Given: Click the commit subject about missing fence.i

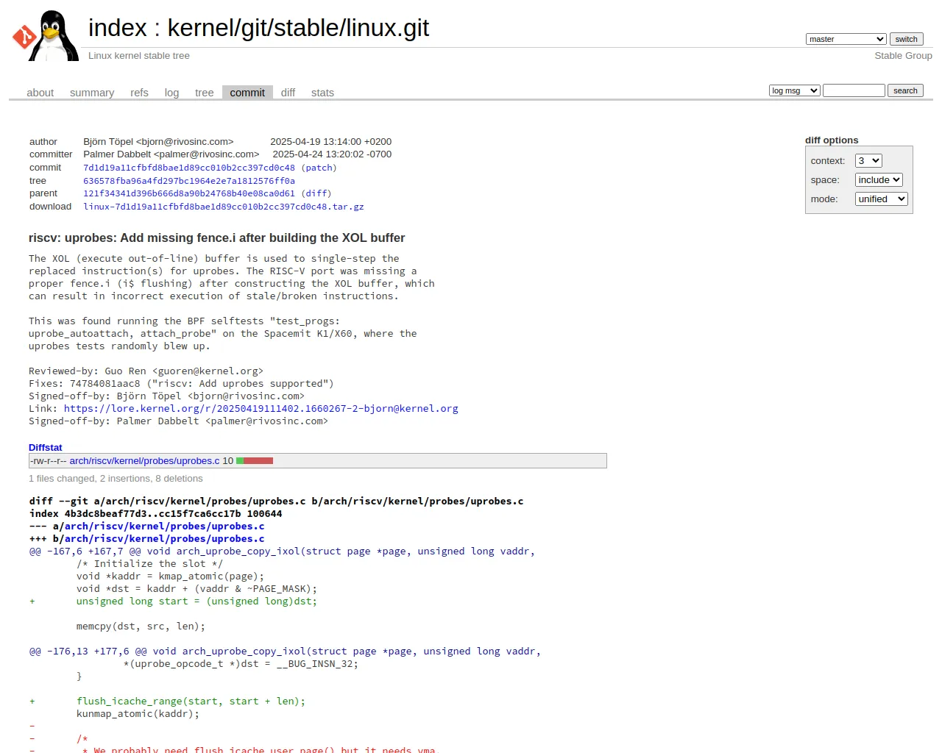Looking at the screenshot, I should coord(217,238).
